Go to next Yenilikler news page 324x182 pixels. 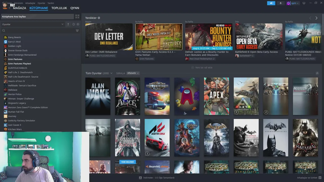point(316,18)
